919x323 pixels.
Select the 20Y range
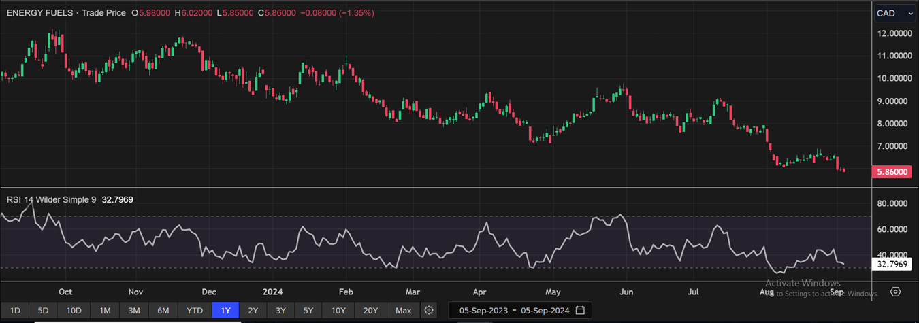pos(370,311)
